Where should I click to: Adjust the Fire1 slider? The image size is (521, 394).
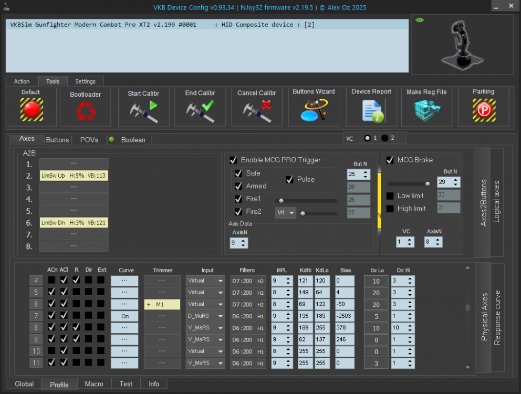[282, 200]
